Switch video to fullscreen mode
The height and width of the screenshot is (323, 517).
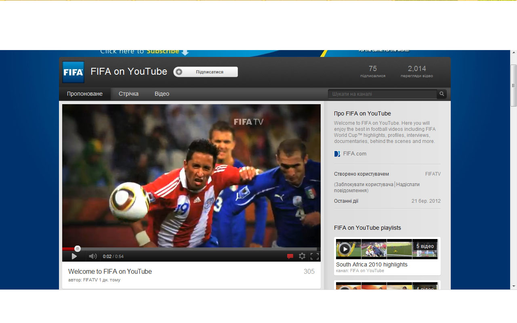[x=315, y=256]
